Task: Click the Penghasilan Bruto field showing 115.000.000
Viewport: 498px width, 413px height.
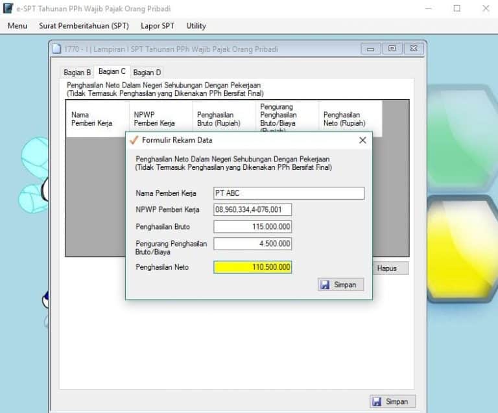Action: [x=252, y=227]
